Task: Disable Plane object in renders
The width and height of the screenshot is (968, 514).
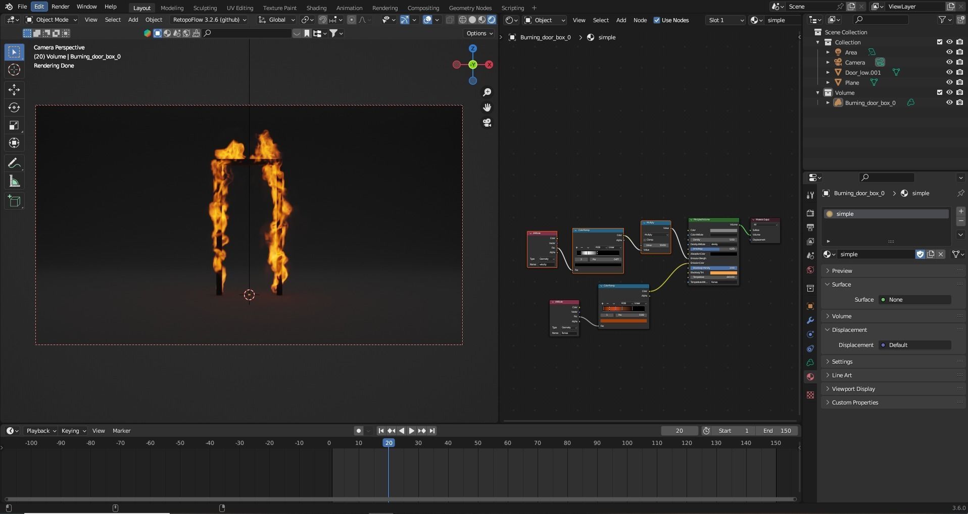Action: tap(959, 82)
